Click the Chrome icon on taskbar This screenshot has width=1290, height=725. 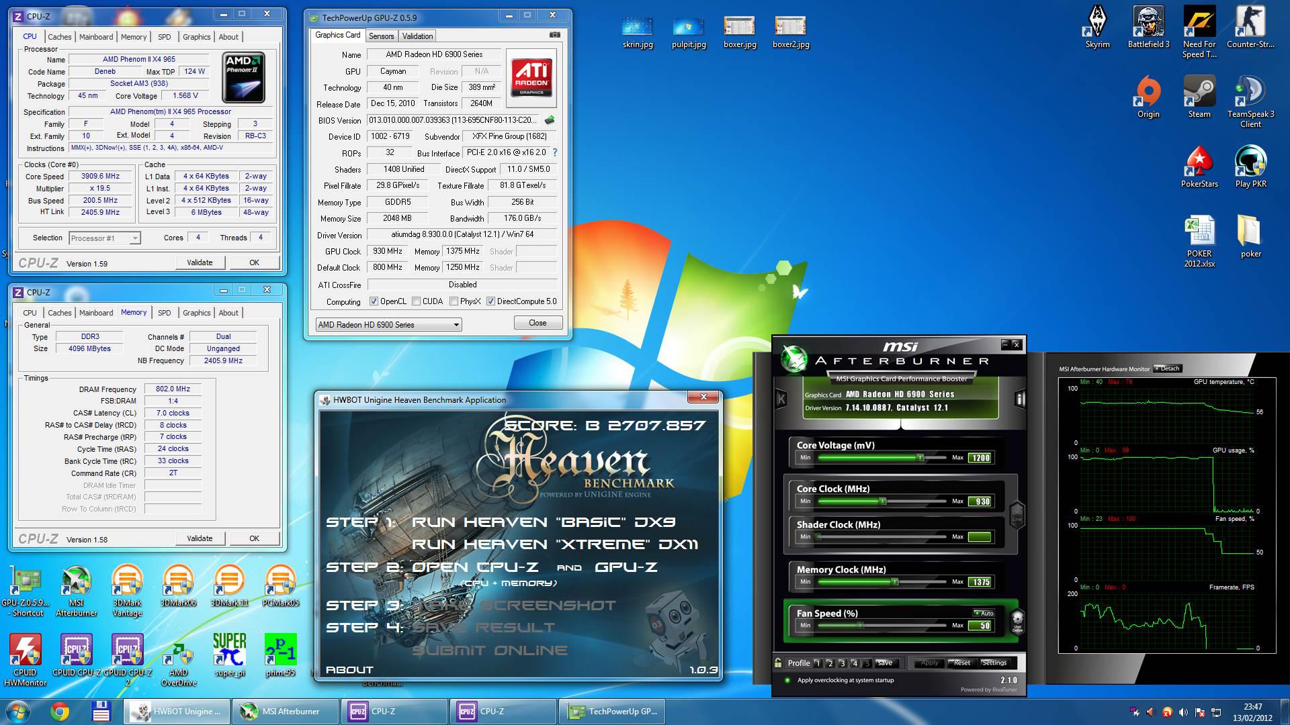pyautogui.click(x=60, y=712)
